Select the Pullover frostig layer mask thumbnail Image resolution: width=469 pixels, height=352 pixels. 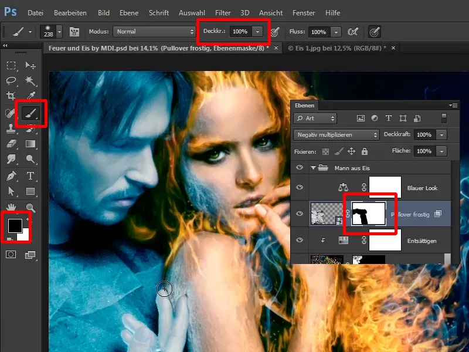[x=369, y=214]
